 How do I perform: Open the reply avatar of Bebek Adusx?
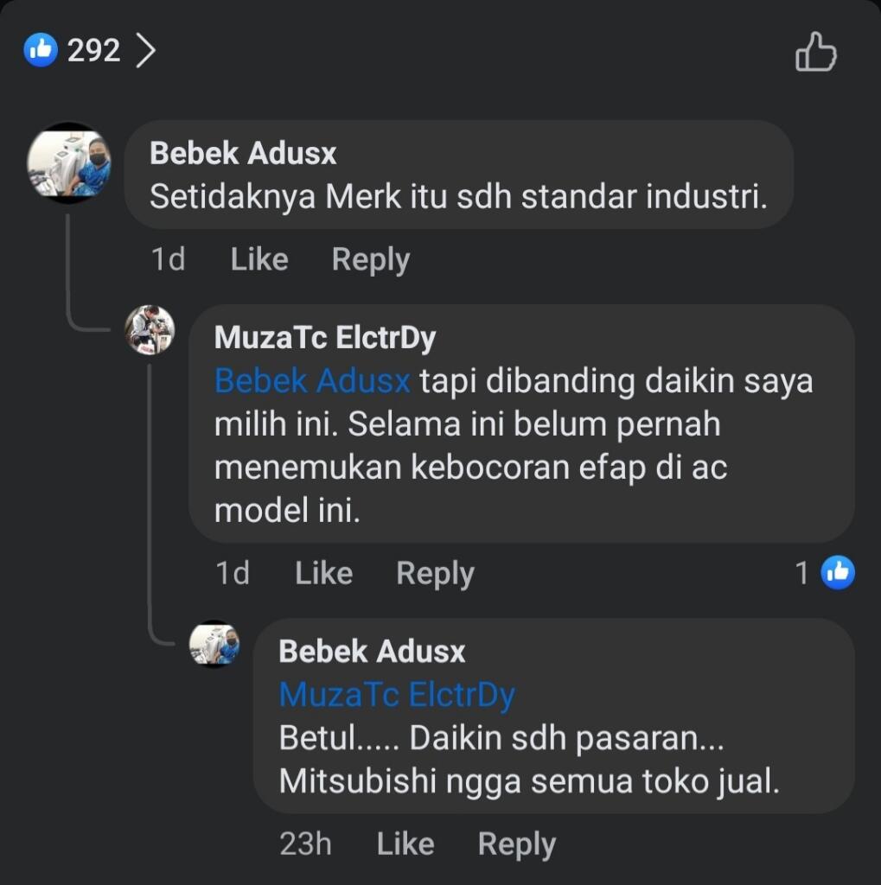[214, 646]
